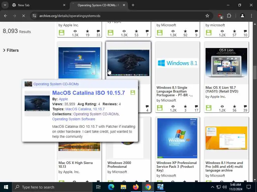257x192 pixels.
Task: Open the Extensions puzzle icon
Action: (229, 16)
